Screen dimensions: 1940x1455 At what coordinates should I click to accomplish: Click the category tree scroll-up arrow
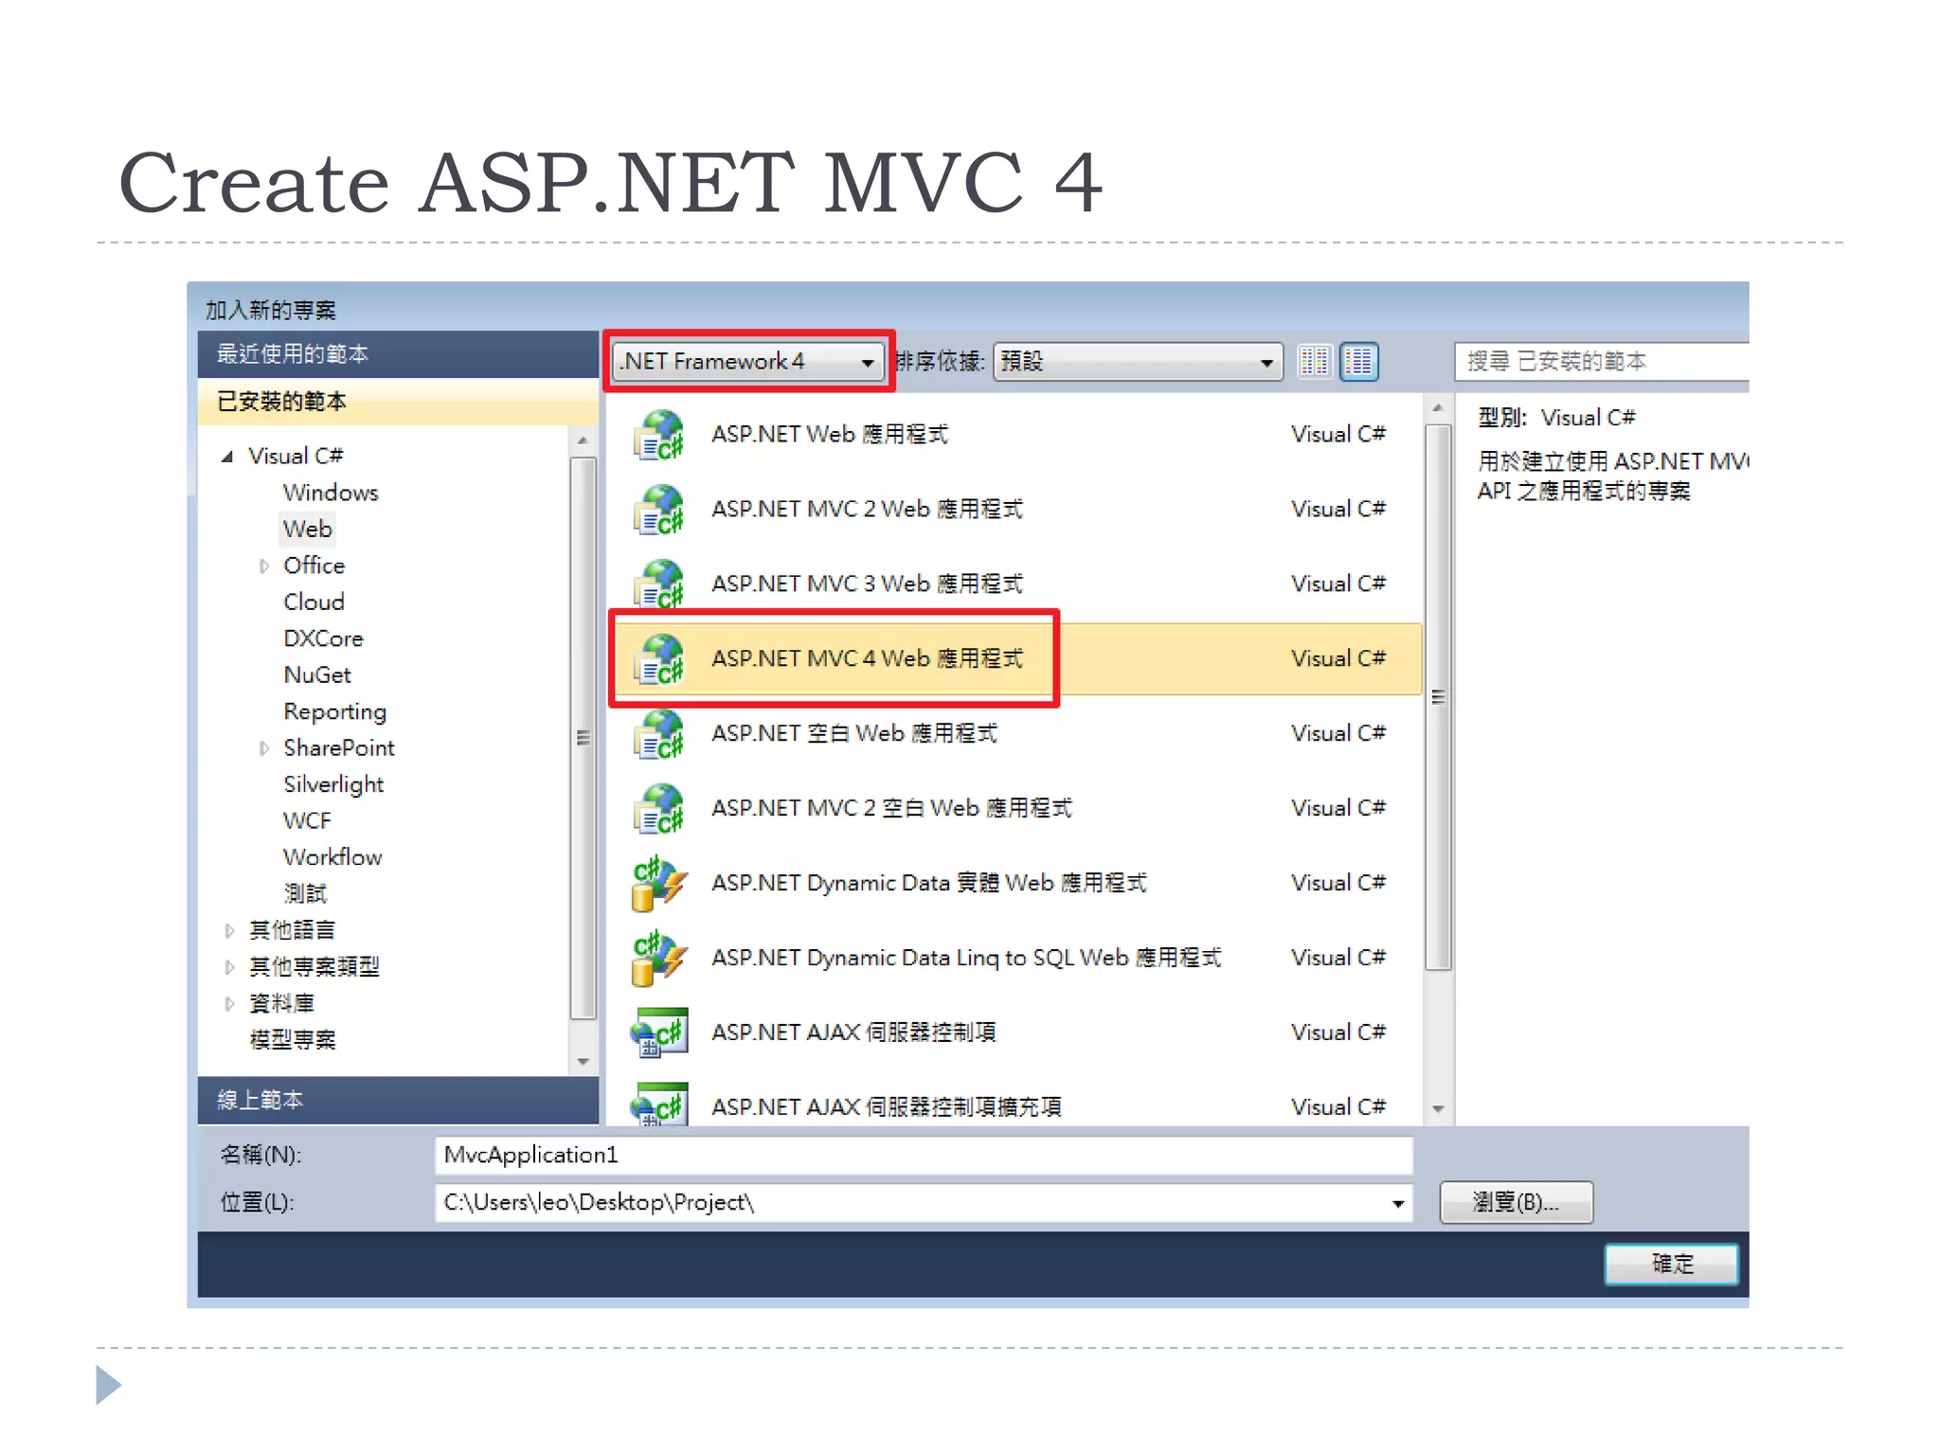click(584, 440)
